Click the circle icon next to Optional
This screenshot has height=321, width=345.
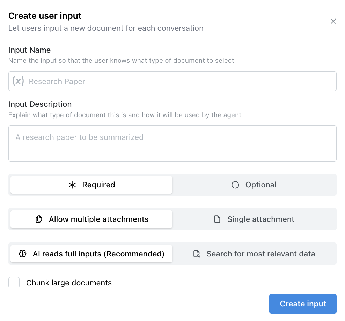point(235,185)
